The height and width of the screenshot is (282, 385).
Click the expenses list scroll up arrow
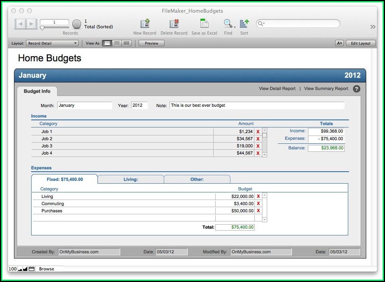pos(264,195)
